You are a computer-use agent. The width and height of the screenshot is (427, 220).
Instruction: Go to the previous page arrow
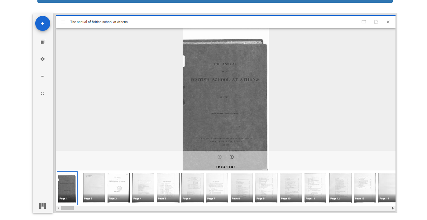pos(219,157)
